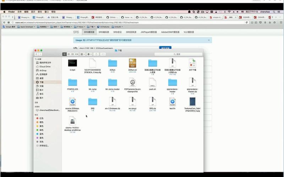Switch Finder to list view mode
The height and width of the screenshot is (177, 284).
click(69, 54)
